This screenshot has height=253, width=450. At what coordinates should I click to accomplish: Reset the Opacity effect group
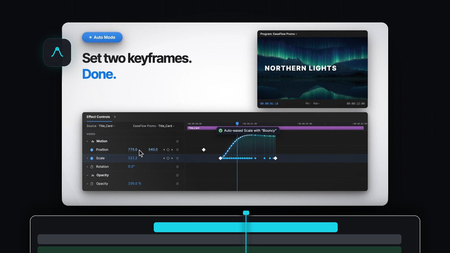tap(177, 175)
